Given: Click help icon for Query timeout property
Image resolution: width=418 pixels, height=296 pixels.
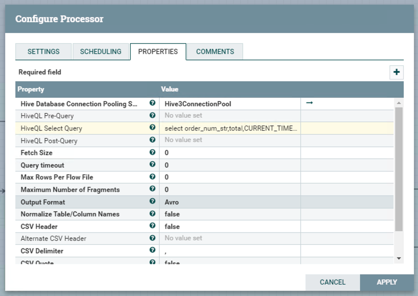Looking at the screenshot, I should pyautogui.click(x=152, y=165).
